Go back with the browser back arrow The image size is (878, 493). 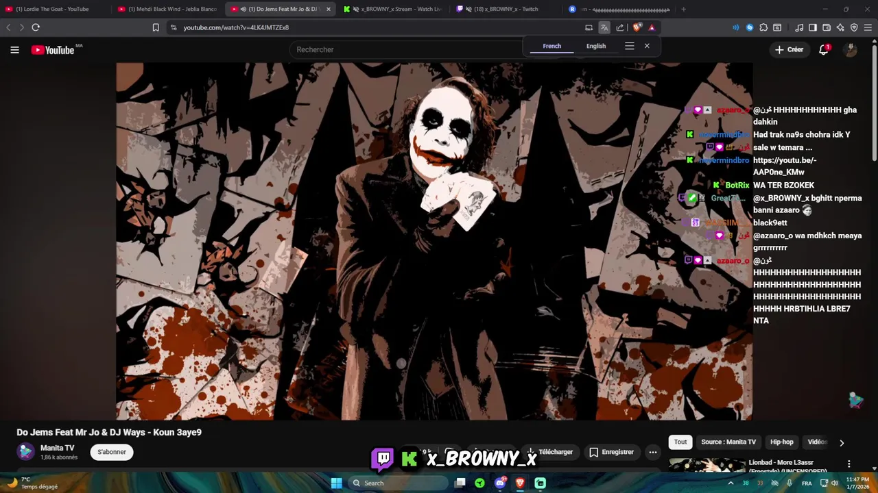(8, 27)
